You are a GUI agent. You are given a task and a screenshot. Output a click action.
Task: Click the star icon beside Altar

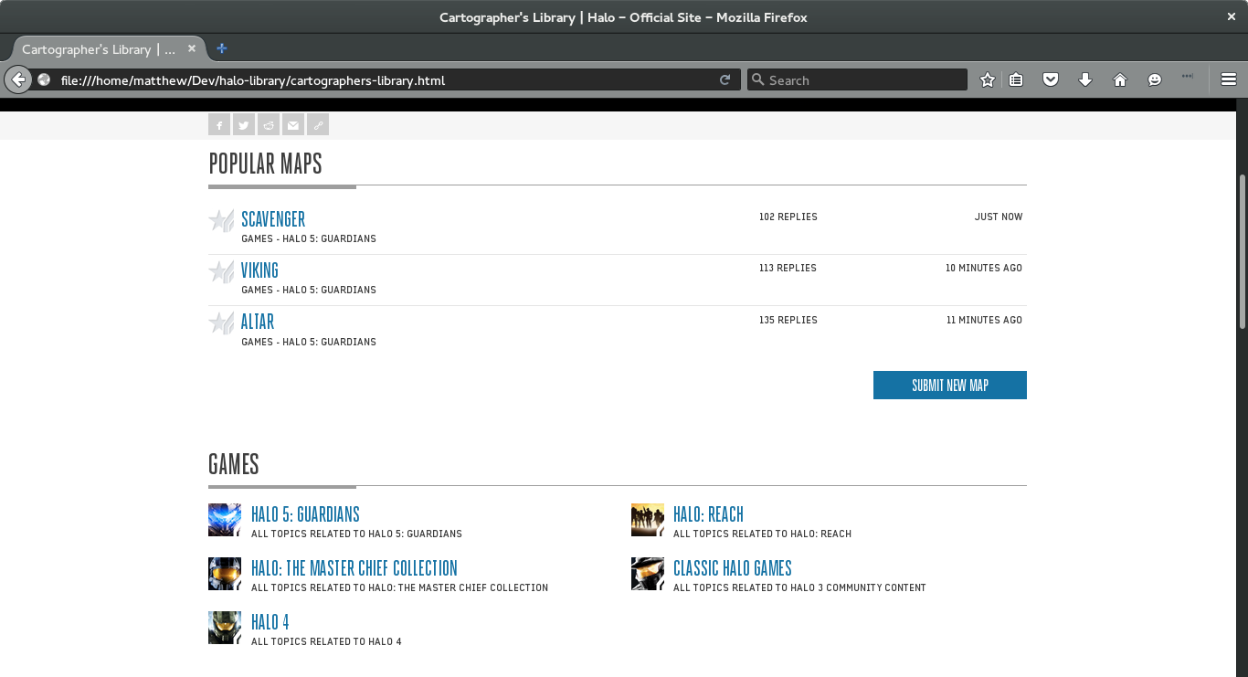pyautogui.click(x=221, y=323)
